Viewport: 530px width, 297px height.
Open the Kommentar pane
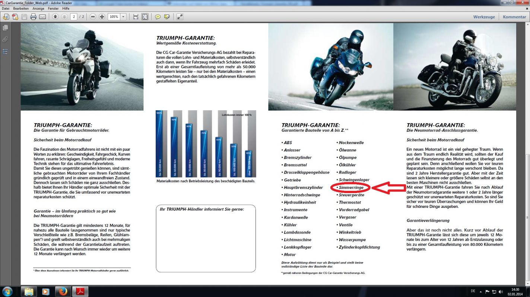tap(514, 17)
